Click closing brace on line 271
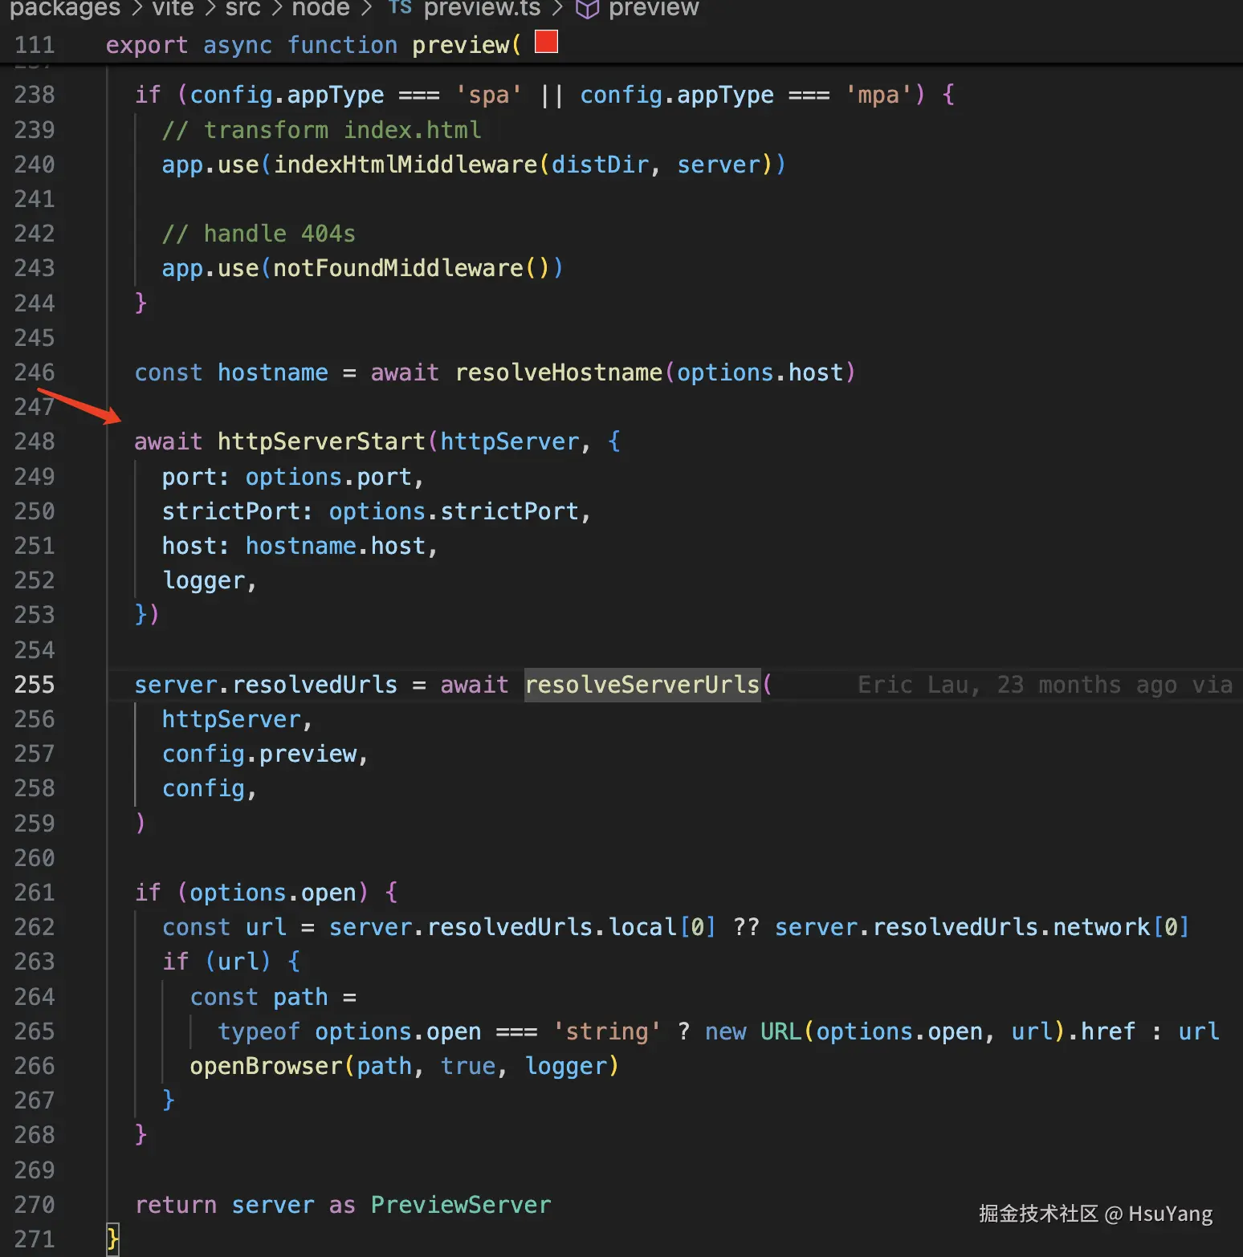 tap(113, 1239)
